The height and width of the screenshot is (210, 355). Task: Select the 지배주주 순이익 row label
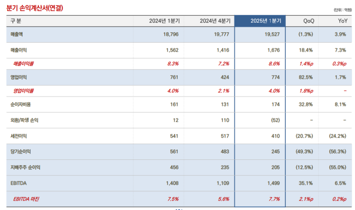[x=26, y=167]
